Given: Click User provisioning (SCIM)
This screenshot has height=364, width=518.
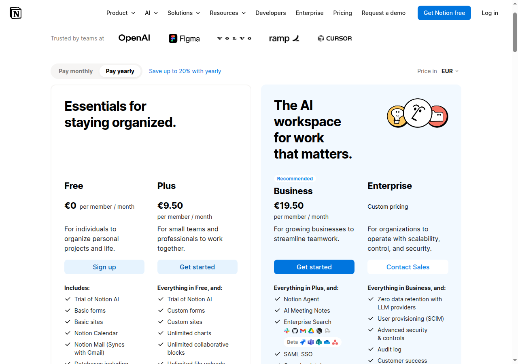Looking at the screenshot, I should pyautogui.click(x=411, y=319).
